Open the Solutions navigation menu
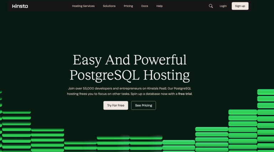274x152 pixels. click(109, 6)
